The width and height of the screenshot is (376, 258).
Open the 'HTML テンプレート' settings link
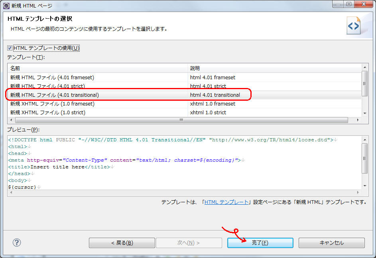click(x=226, y=202)
